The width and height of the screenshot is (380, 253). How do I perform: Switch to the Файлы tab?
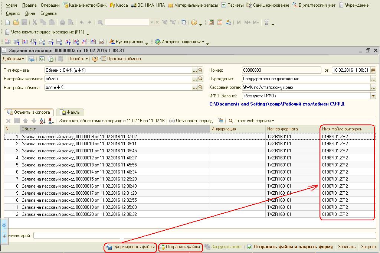tap(70, 112)
